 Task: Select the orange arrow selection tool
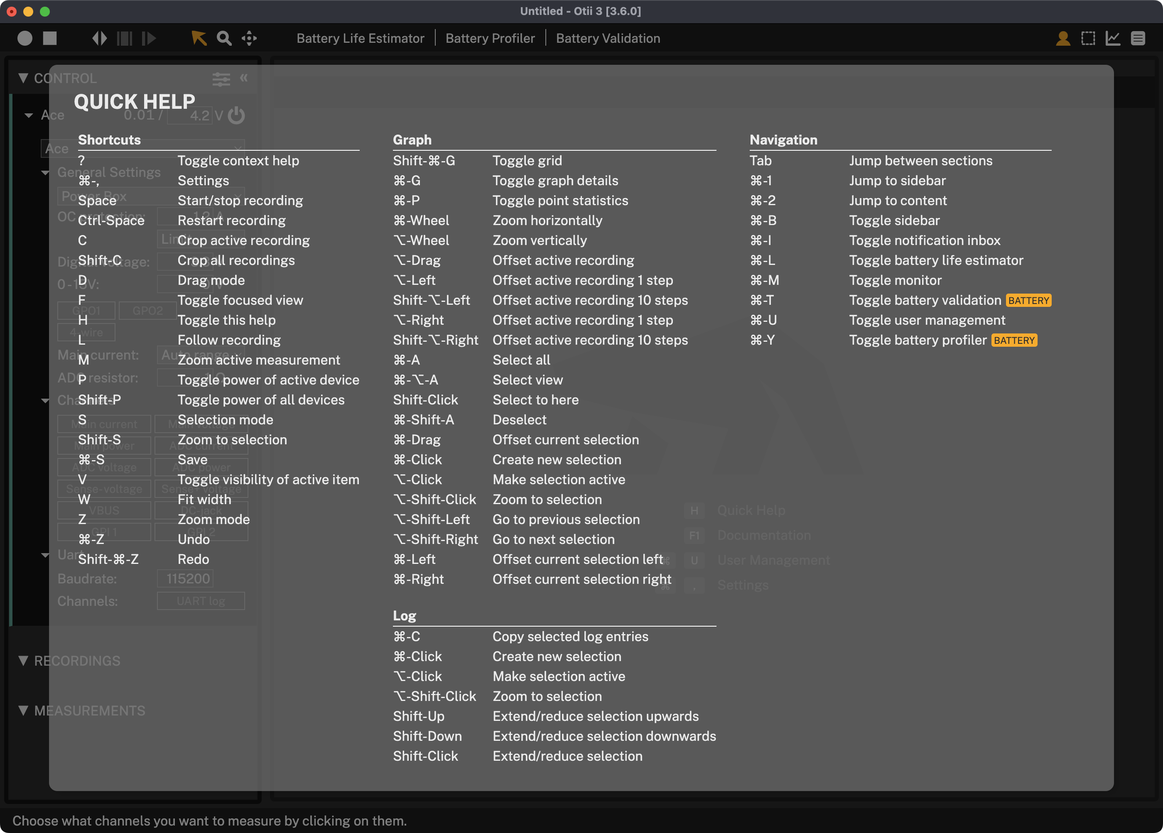199,39
